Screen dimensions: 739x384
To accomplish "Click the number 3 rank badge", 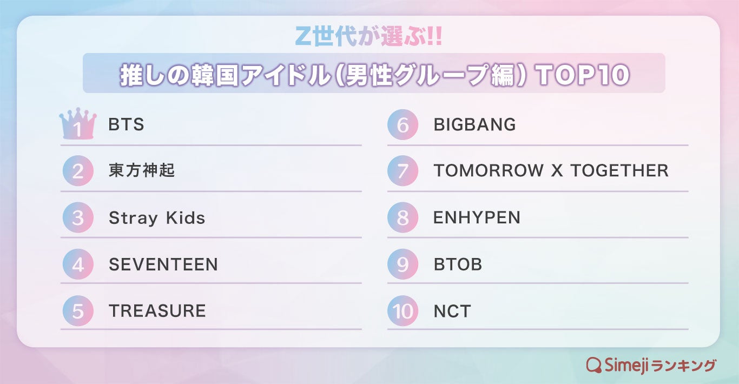I will pyautogui.click(x=78, y=218).
